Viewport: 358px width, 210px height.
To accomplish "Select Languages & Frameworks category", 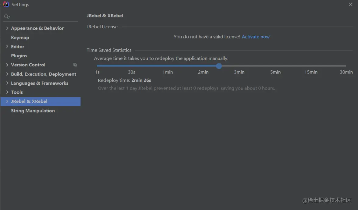I will point(40,83).
